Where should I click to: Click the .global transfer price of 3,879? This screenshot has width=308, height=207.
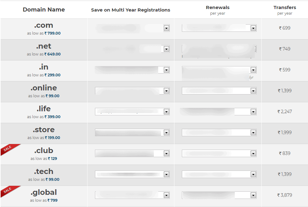pyautogui.click(x=285, y=195)
